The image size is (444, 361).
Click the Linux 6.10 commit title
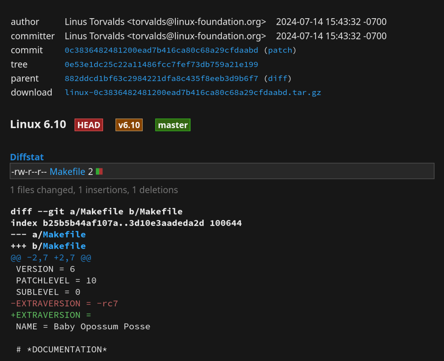[38, 125]
